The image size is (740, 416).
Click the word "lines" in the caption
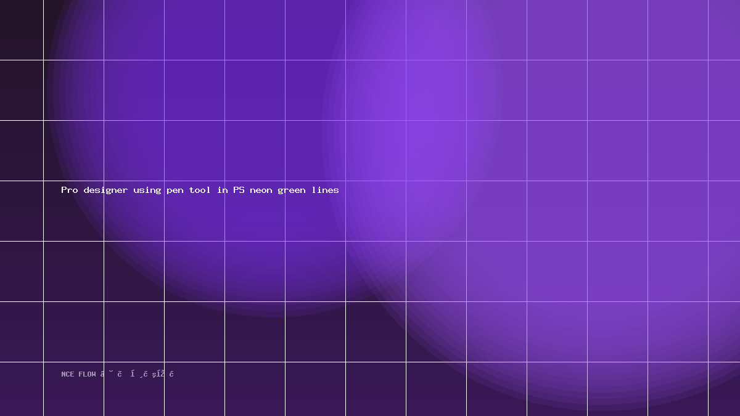point(325,190)
